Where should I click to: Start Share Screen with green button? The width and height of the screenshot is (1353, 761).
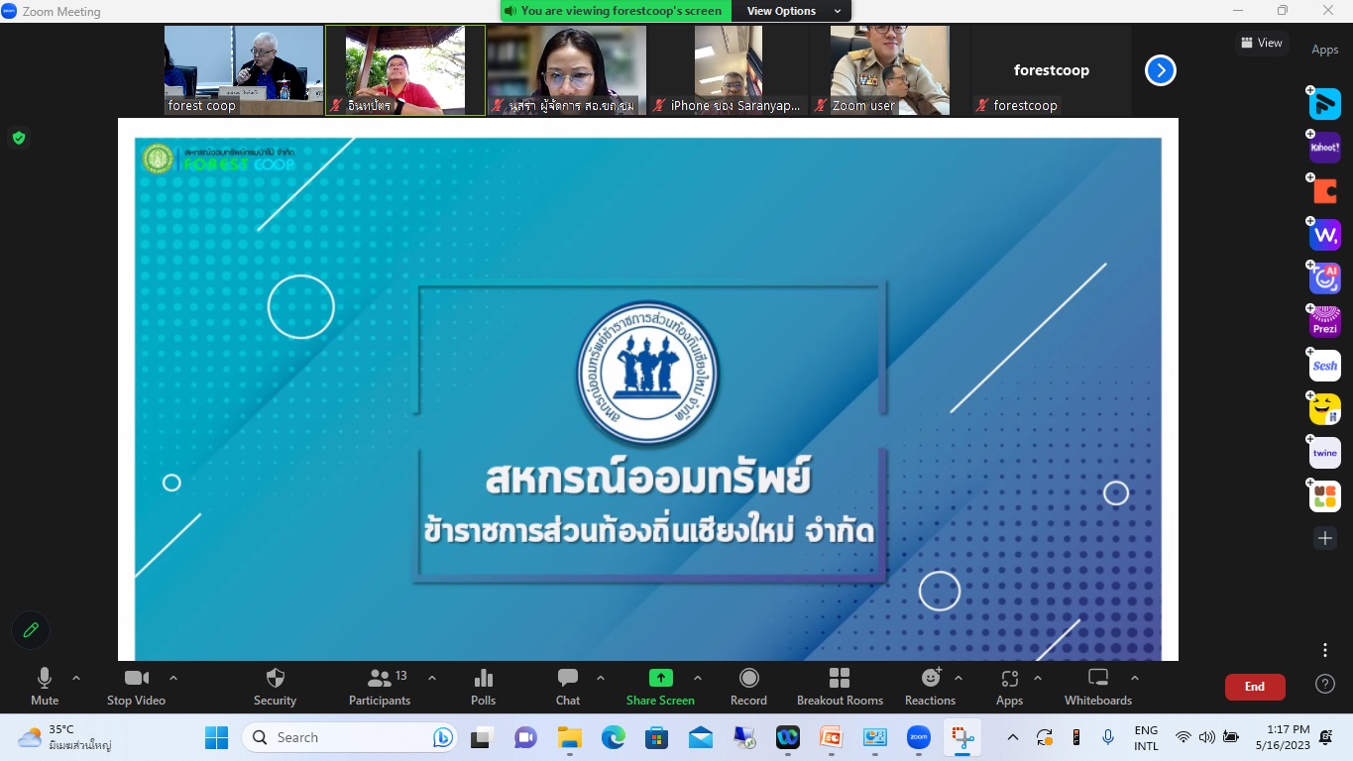tap(660, 687)
